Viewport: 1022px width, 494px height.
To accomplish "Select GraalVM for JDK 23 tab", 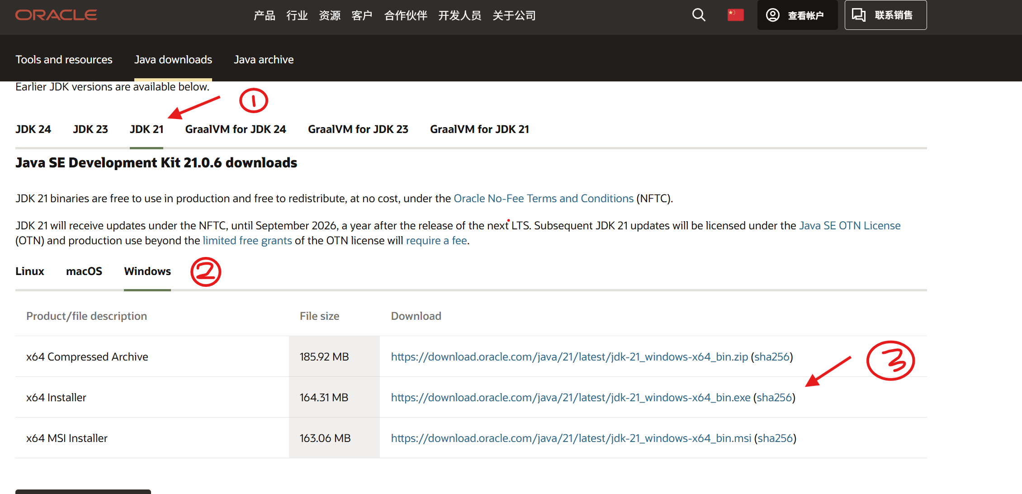I will click(358, 129).
